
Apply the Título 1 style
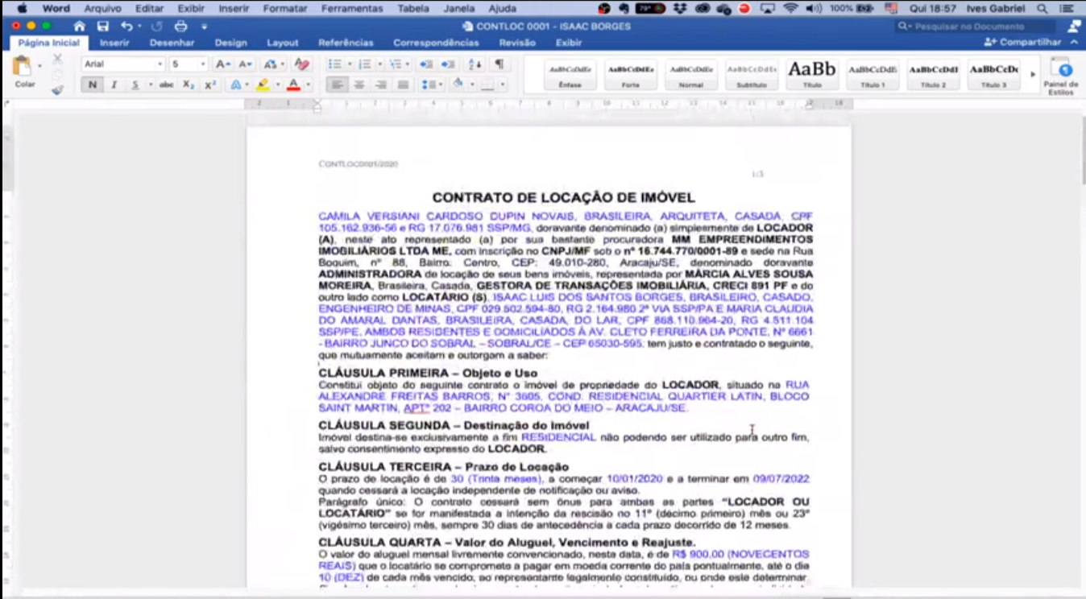(x=873, y=75)
